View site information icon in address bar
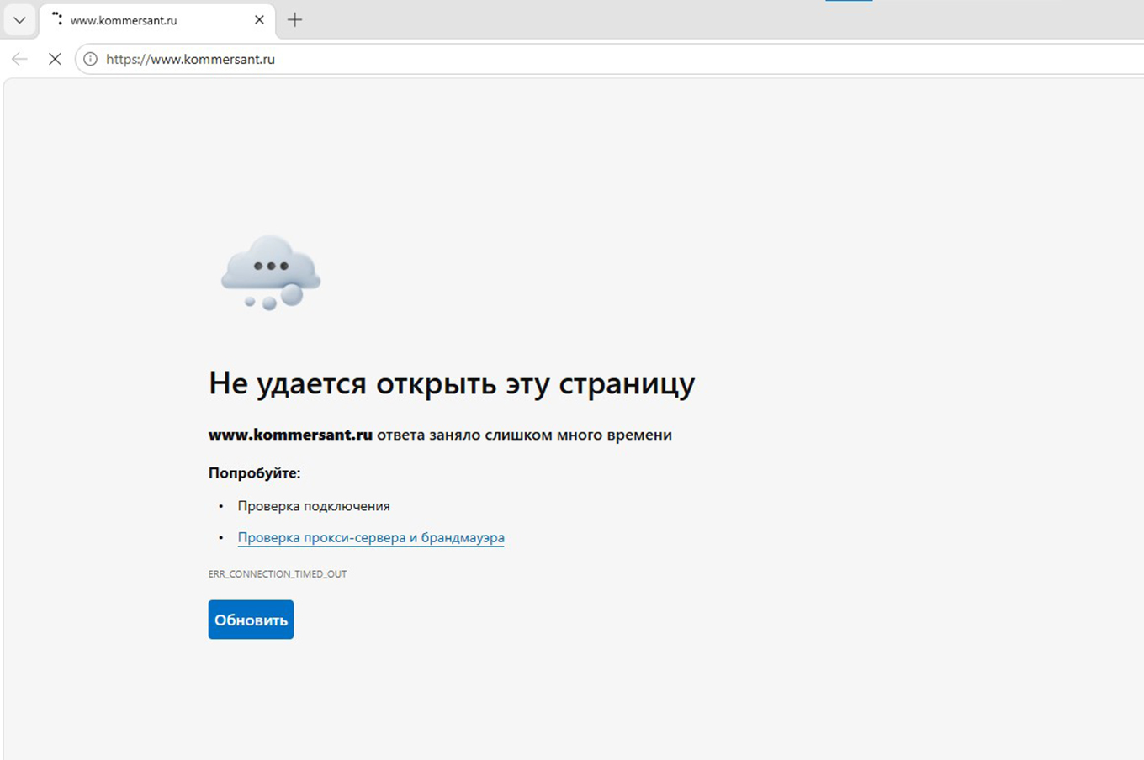The width and height of the screenshot is (1144, 760). [90, 59]
